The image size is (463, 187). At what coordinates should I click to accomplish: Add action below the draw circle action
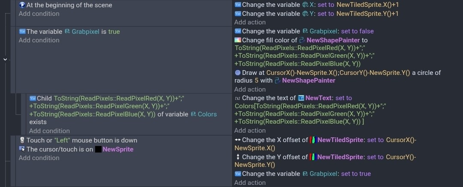(x=250, y=89)
